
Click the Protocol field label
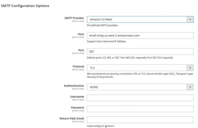(78, 66)
